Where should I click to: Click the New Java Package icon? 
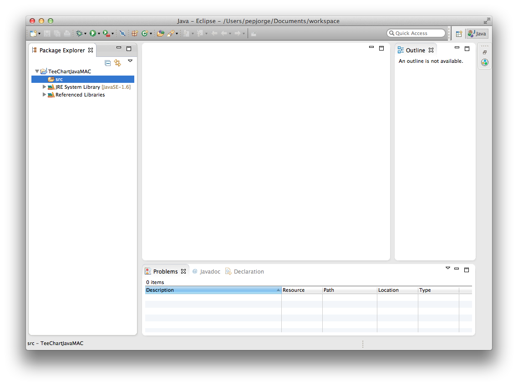coord(134,33)
